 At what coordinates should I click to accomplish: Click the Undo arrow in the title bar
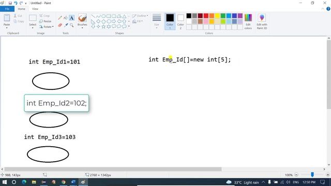(16, 3)
